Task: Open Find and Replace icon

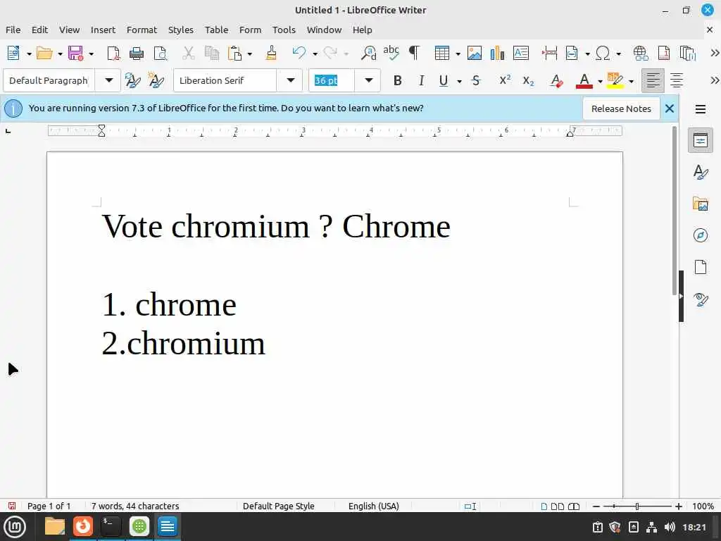Action: pos(368,54)
